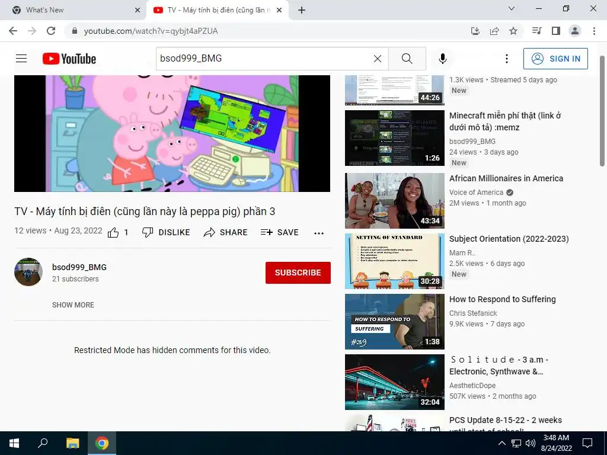Click the video title text

145,212
